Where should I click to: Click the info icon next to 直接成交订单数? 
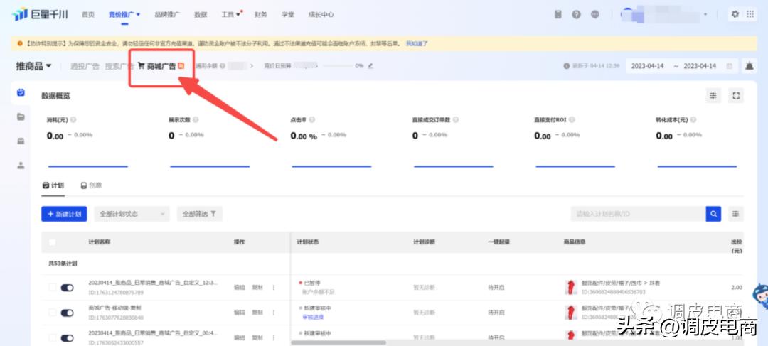[456, 120]
